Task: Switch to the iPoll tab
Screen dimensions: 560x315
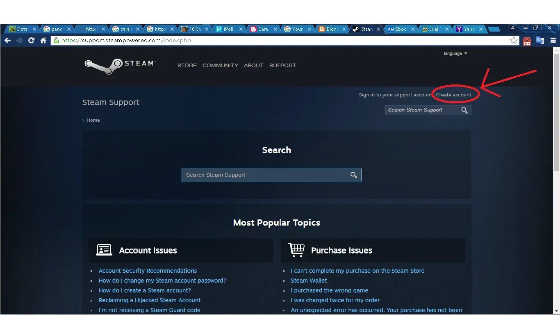Action: click(x=229, y=29)
